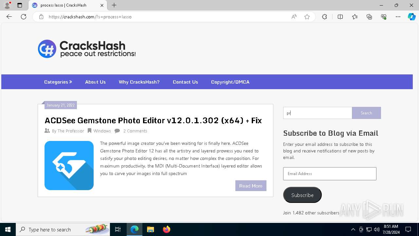Launch Firefox from the taskbar
Image resolution: width=419 pixels, height=236 pixels.
tap(166, 229)
